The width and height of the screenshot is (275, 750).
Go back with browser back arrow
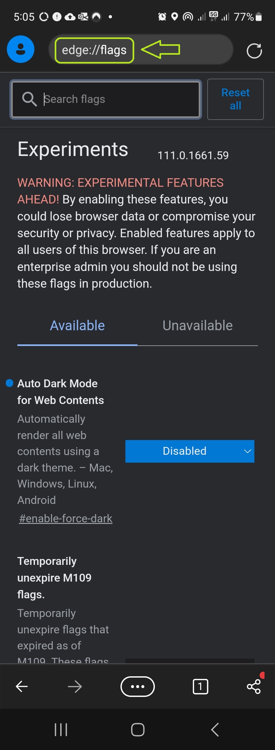[22, 686]
